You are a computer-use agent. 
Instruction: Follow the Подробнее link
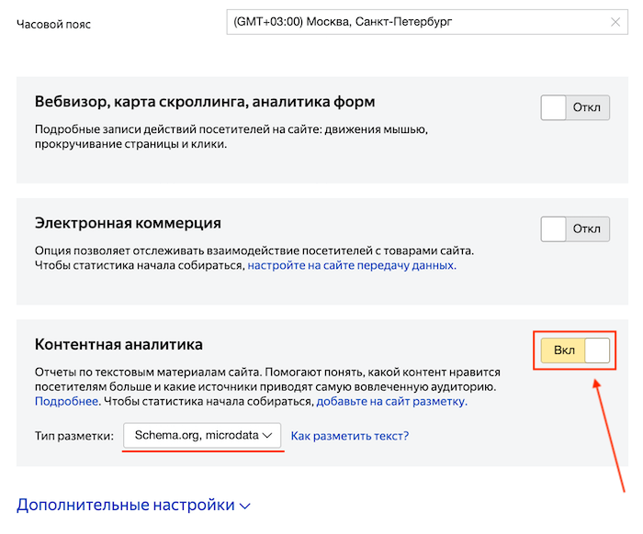click(66, 402)
